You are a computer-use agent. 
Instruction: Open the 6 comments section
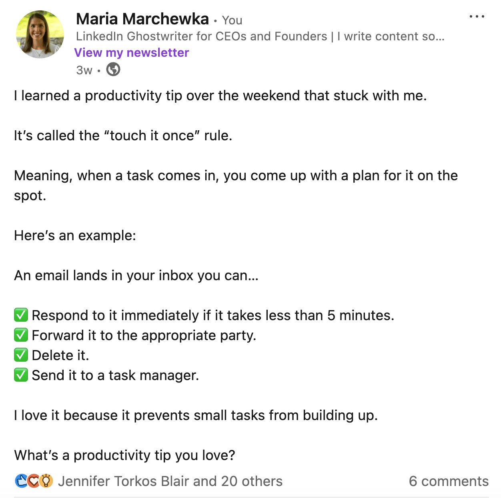pos(448,481)
